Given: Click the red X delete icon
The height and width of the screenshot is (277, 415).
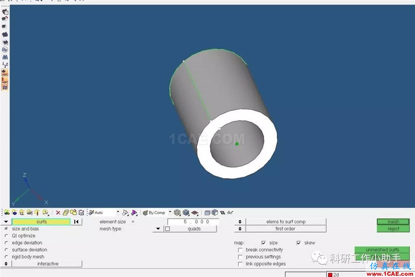Looking at the screenshot, I should point(58,213).
